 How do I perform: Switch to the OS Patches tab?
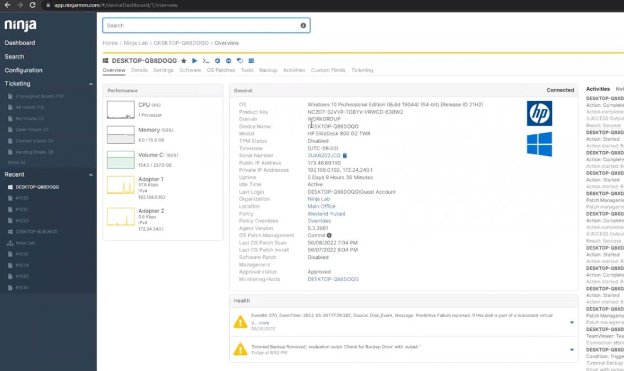(221, 70)
